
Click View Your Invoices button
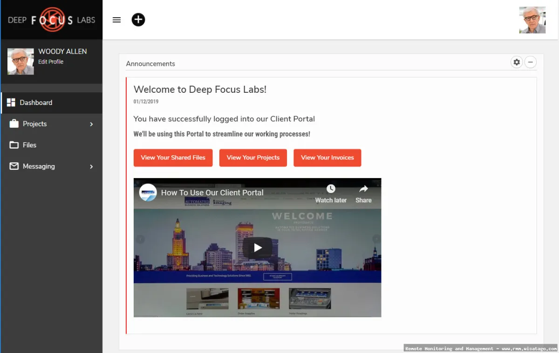pos(327,158)
